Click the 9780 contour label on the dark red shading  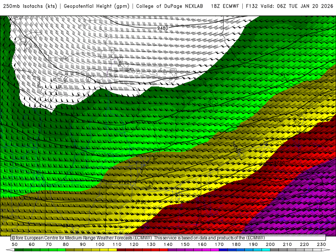(279, 163)
